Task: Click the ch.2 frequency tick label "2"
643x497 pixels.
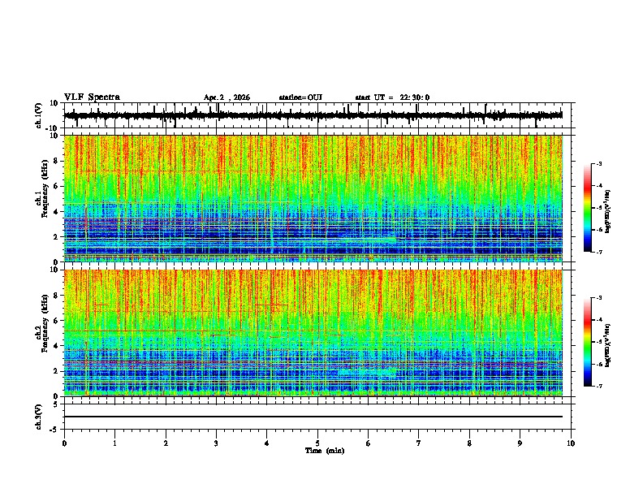Action: coord(56,371)
